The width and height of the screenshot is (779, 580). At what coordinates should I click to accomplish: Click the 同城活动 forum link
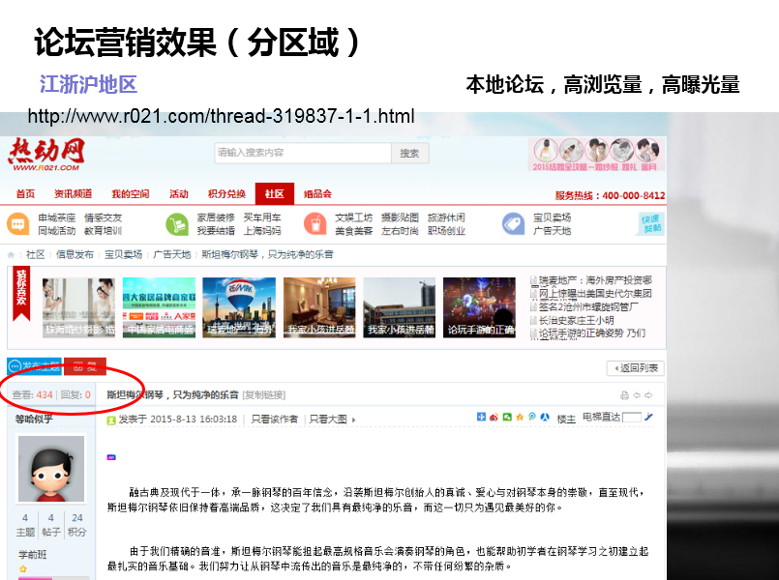pyautogui.click(x=57, y=231)
